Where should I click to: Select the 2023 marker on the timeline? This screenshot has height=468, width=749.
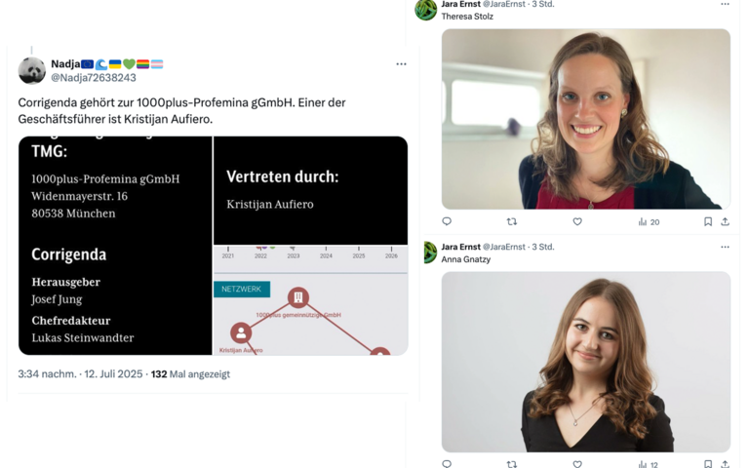click(x=294, y=253)
